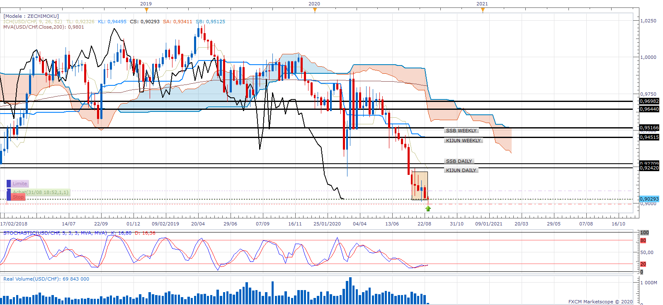
Task: Click the 0,95166 price line tag
Action: pos(649,128)
